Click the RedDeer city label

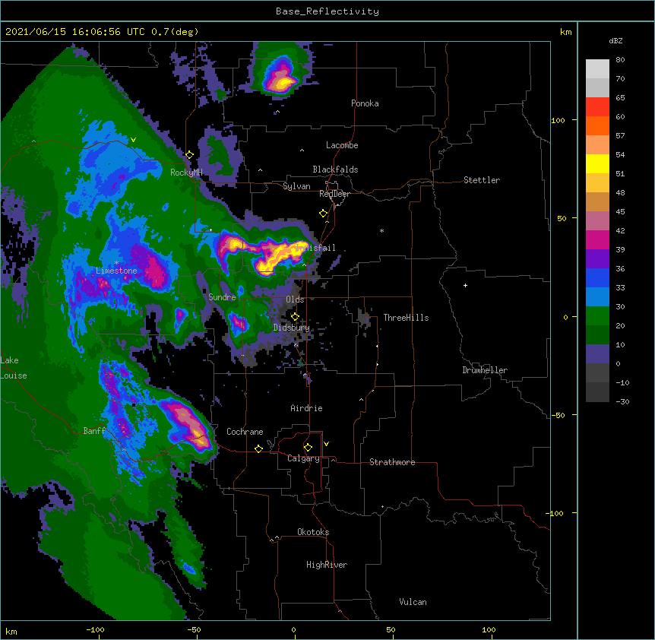tap(334, 194)
